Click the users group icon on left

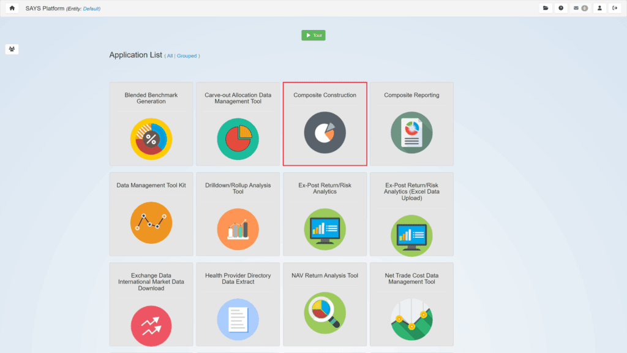tap(12, 49)
